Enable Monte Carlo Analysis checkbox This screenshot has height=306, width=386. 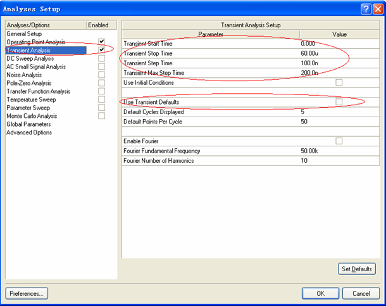pos(101,115)
